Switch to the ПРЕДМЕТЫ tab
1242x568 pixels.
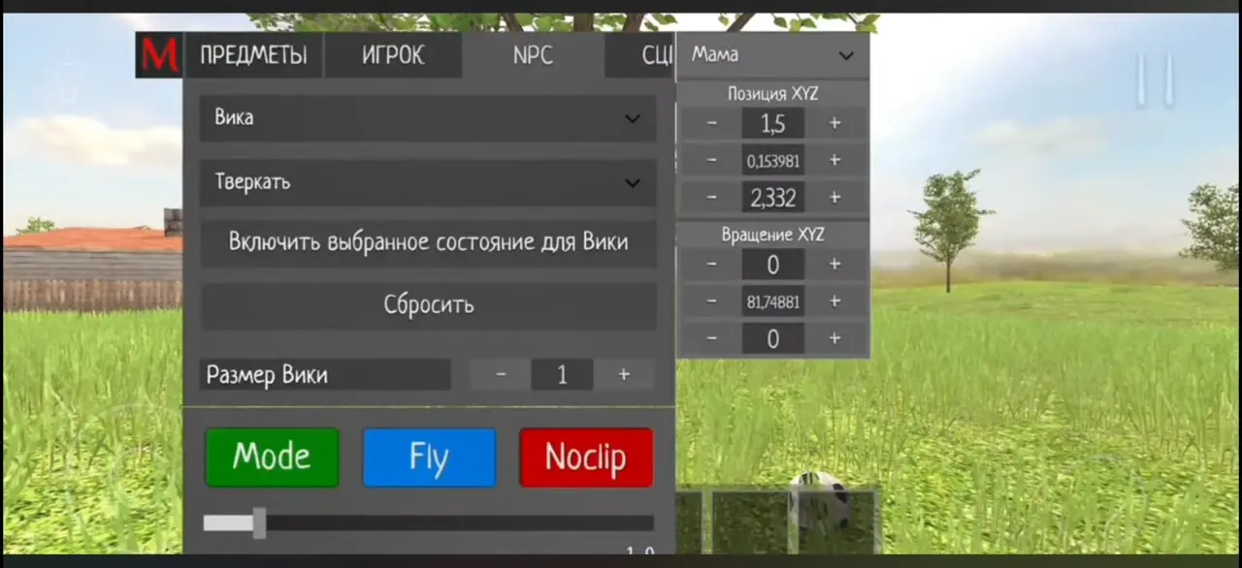click(252, 55)
